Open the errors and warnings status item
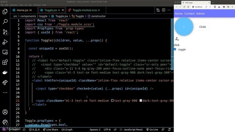 click(34, 129)
